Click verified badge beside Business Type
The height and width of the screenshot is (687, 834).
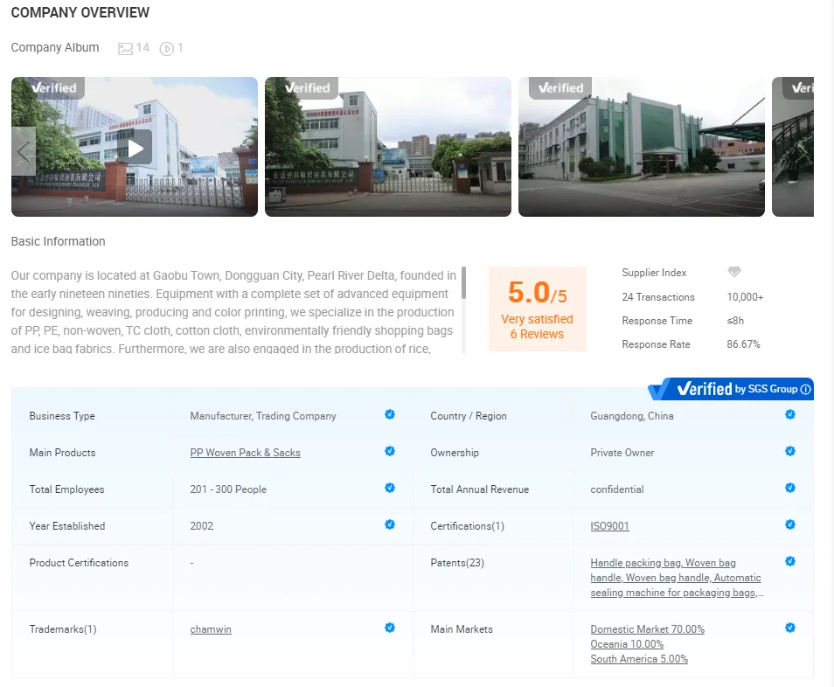(x=390, y=414)
